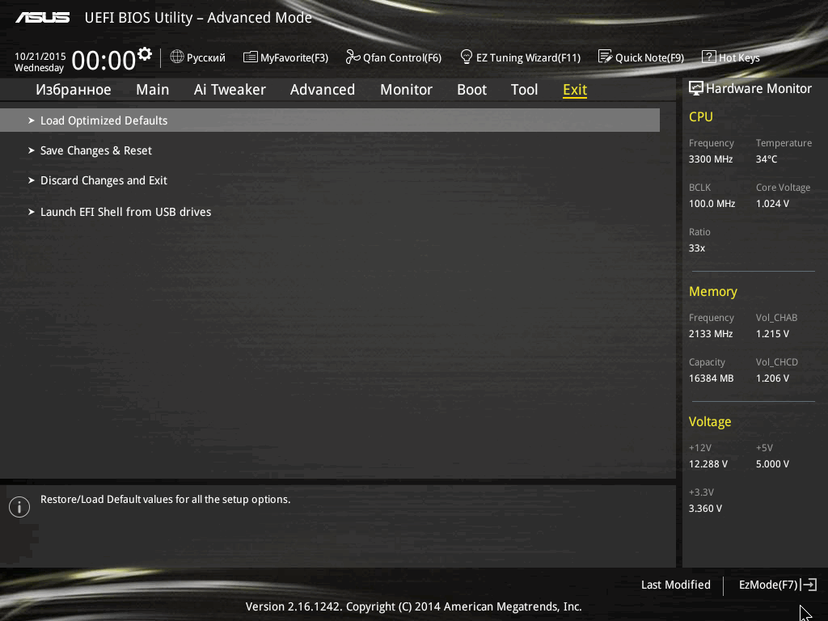Click the ASUS logo
828x621 pixels.
[x=42, y=18]
